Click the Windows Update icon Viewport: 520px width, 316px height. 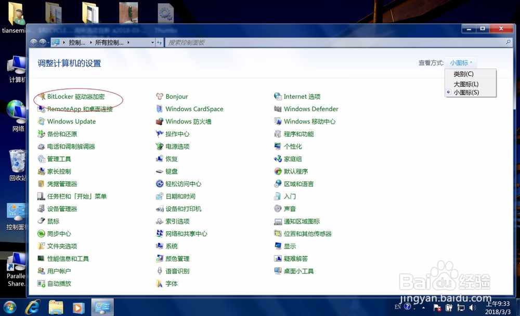42,122
